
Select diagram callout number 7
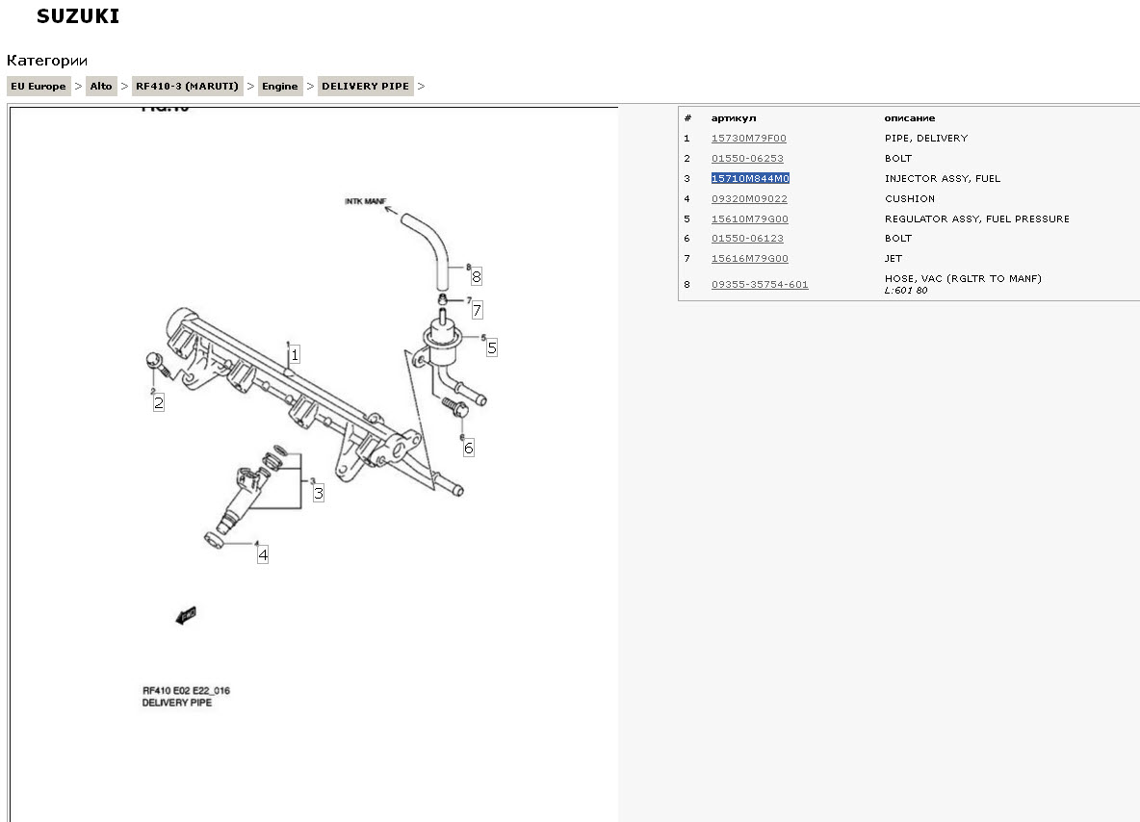tap(477, 311)
